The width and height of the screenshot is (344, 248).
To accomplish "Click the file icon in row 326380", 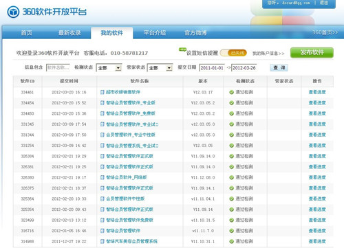I will tap(103, 177).
